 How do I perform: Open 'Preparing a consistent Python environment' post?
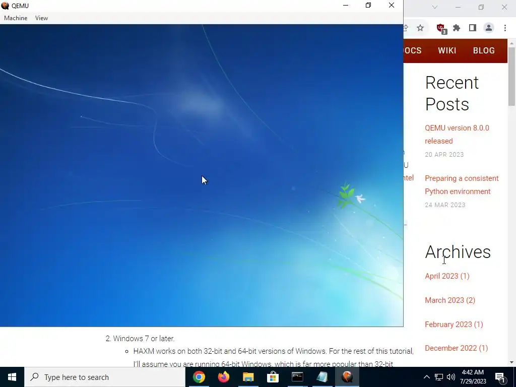(462, 184)
